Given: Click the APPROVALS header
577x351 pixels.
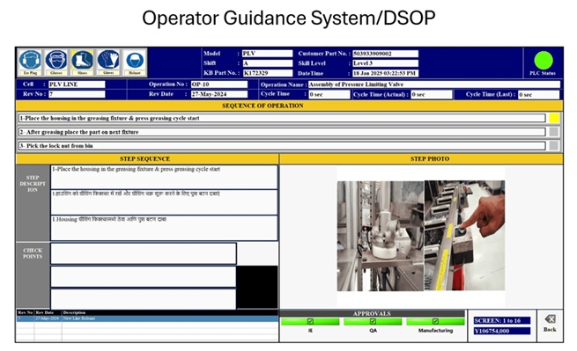Looking at the screenshot, I should 372,313.
